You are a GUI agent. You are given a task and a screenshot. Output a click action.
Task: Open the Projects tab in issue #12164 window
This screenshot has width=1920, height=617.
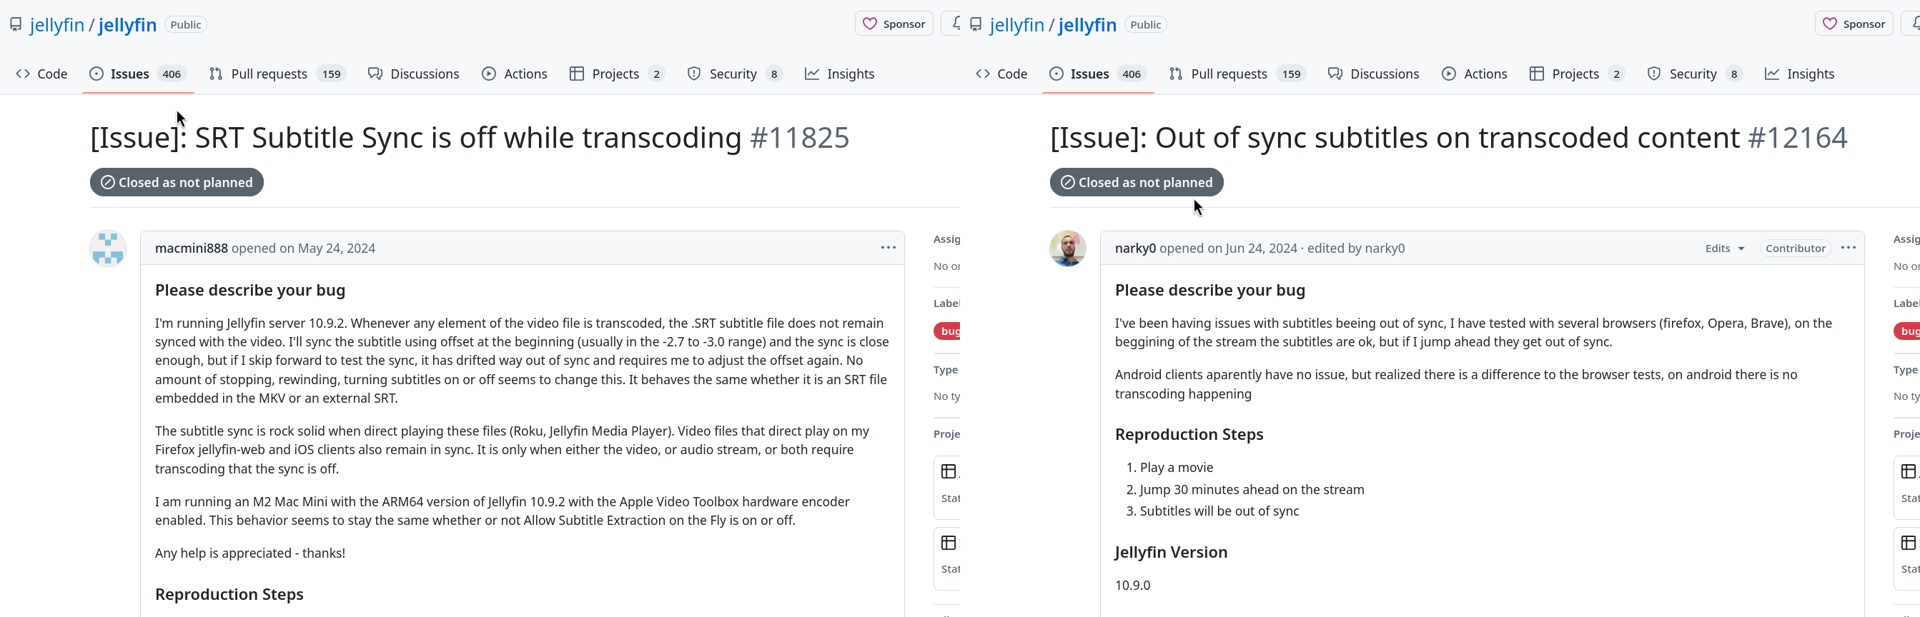1576,74
